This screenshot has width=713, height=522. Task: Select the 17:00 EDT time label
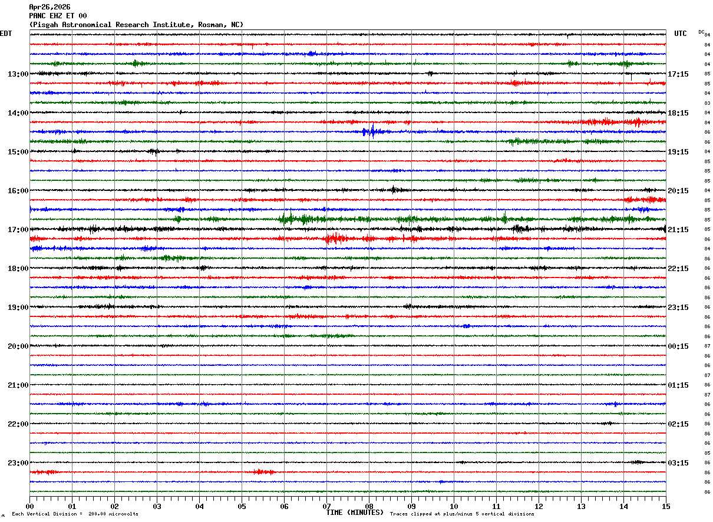[x=18, y=230]
